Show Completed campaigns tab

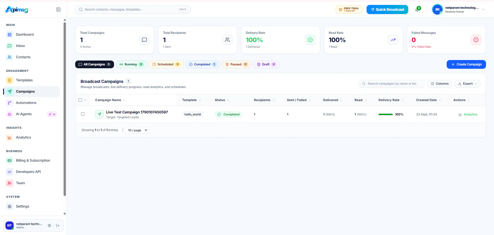[203, 64]
